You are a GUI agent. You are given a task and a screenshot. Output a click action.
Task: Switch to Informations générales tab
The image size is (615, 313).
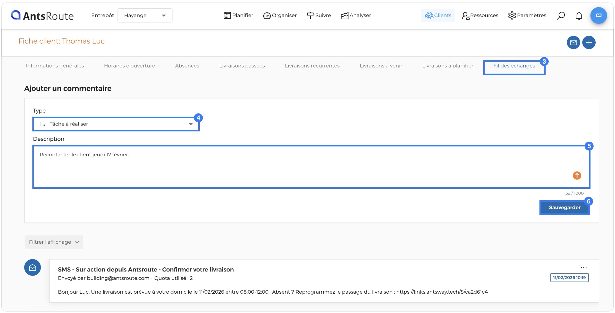[55, 66]
